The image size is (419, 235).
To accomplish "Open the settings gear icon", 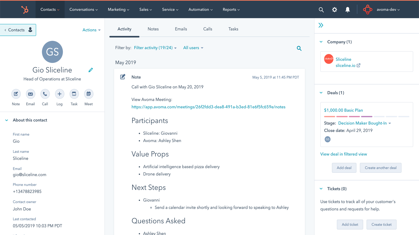I will click(x=334, y=10).
